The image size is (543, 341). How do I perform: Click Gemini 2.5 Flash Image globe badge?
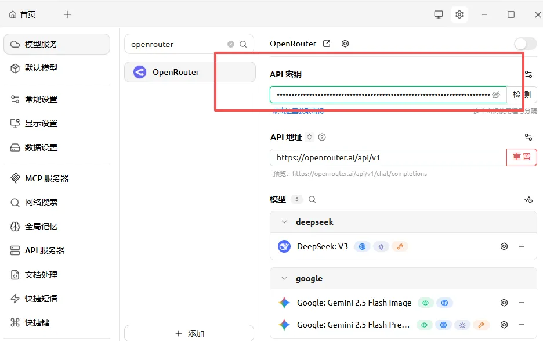[444, 303]
